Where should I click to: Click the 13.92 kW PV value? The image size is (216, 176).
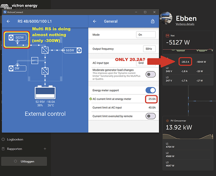[x=179, y=127]
